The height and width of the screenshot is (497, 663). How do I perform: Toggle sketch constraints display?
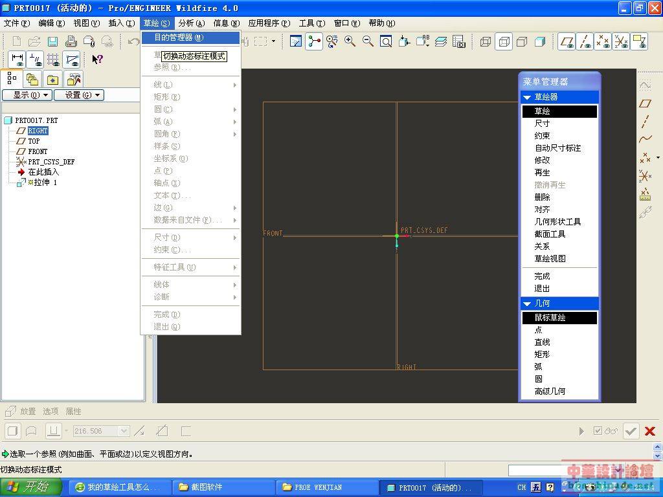tap(36, 59)
